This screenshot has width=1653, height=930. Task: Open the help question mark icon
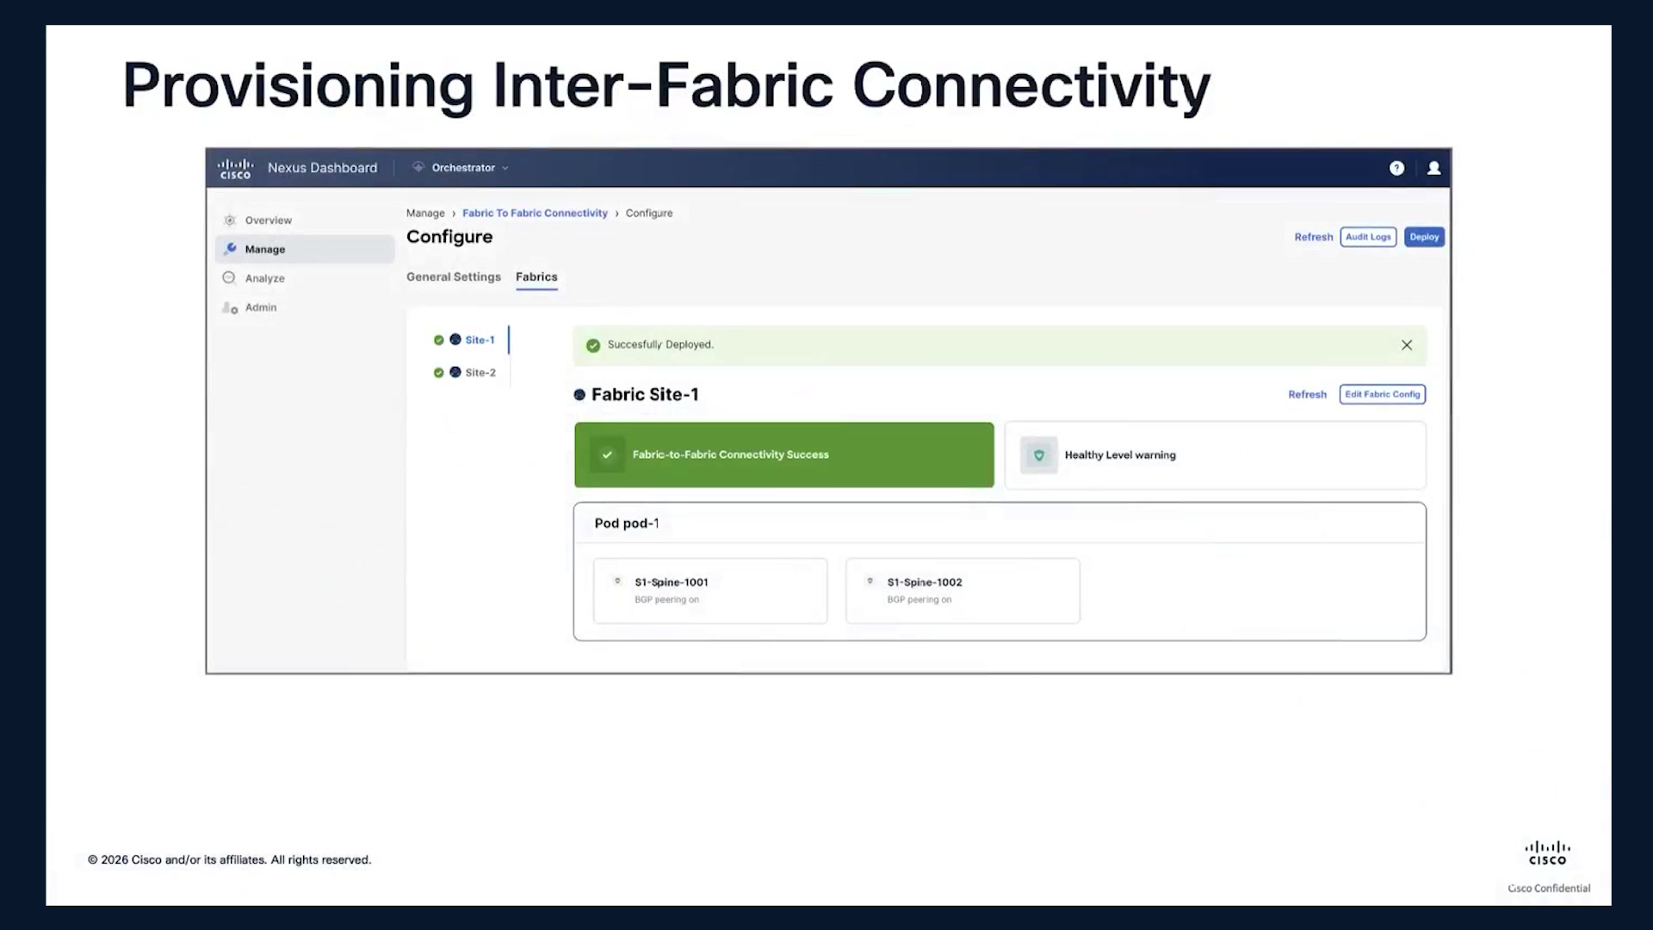[1396, 168]
